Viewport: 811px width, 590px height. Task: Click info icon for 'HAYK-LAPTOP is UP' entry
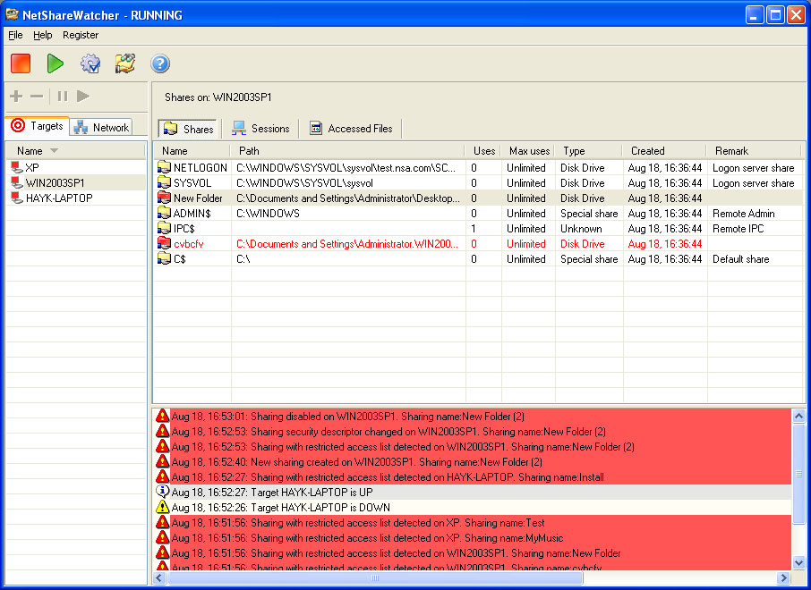pyautogui.click(x=162, y=492)
